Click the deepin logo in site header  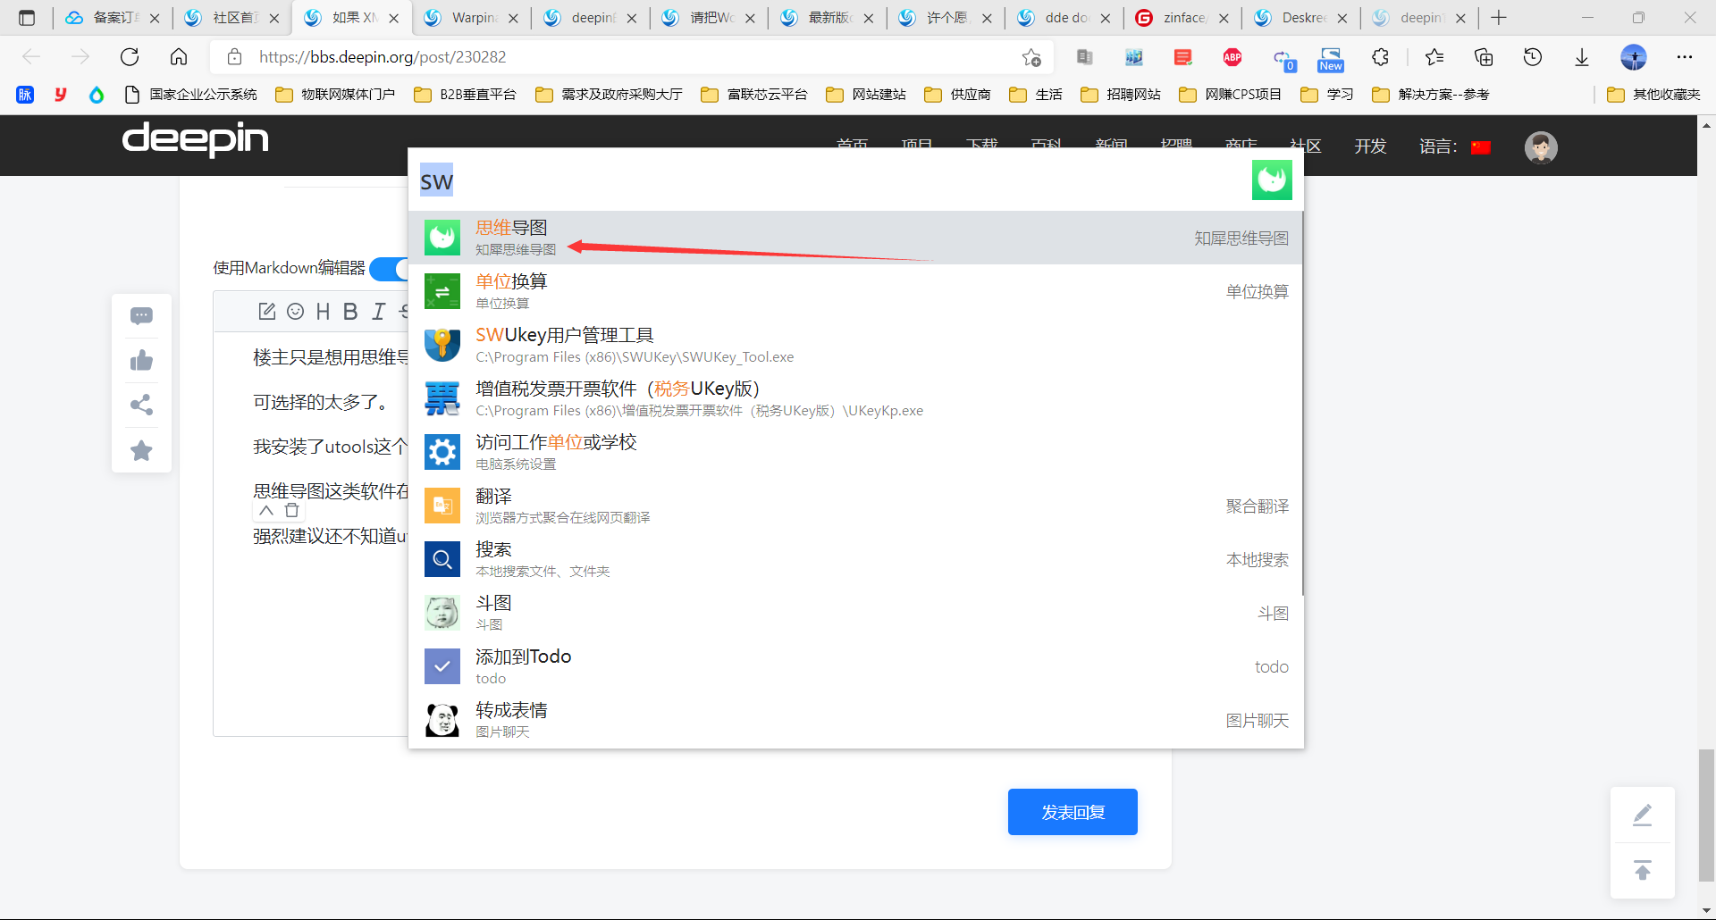coord(195,139)
